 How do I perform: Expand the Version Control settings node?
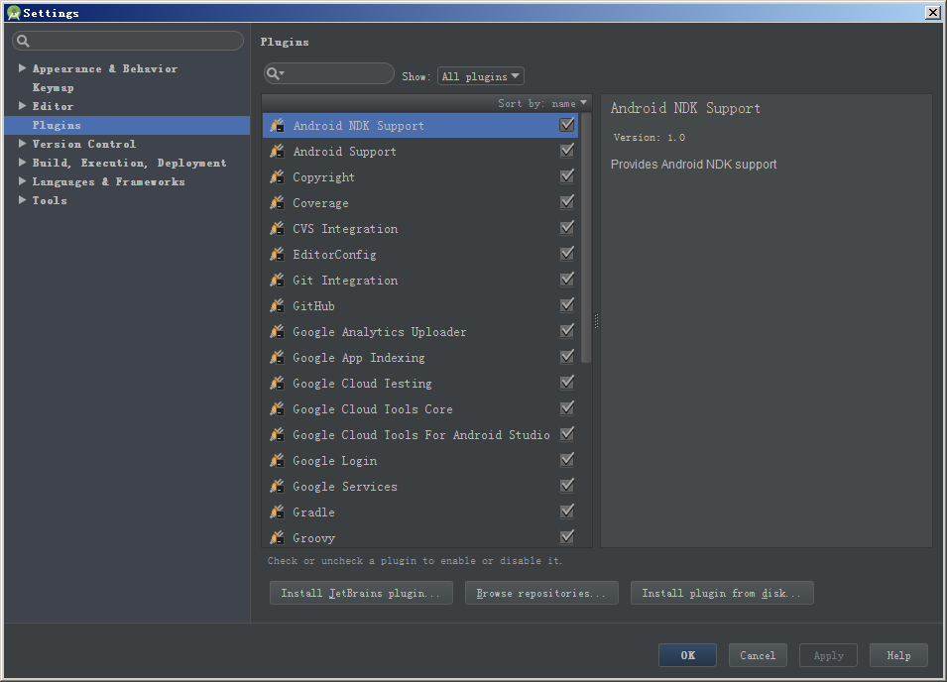tap(23, 144)
